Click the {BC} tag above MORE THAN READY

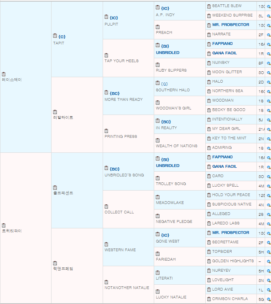[x=115, y=93]
